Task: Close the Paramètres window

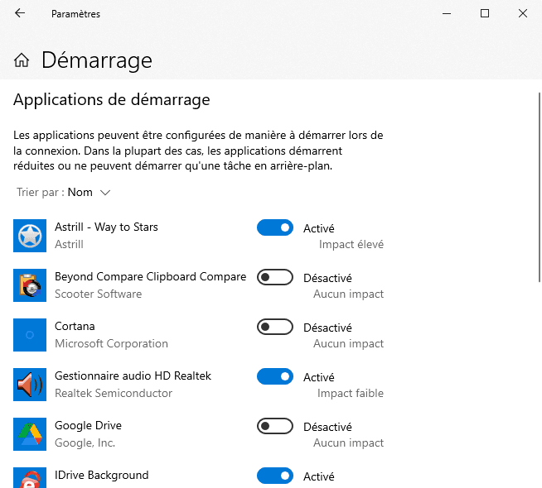Action: [523, 13]
